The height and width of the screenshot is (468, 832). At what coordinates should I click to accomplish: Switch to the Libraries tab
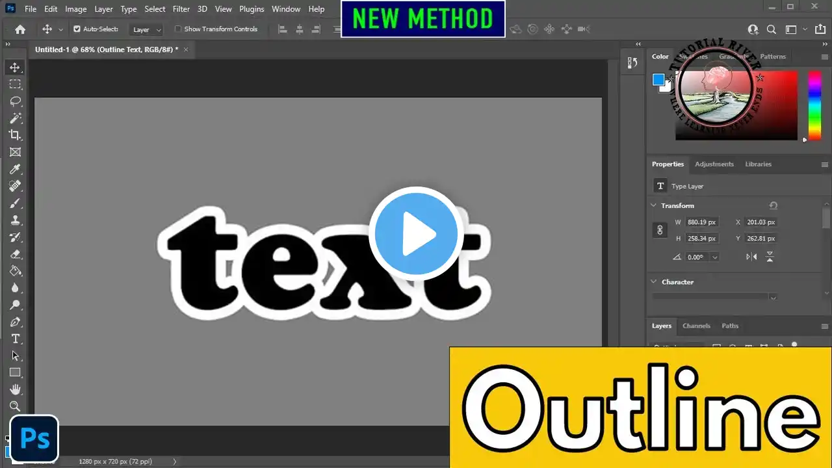(x=758, y=164)
